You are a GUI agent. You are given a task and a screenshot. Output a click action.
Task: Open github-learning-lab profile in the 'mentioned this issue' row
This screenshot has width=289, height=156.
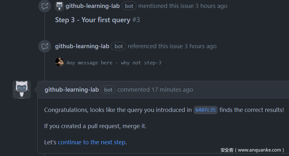93,6
